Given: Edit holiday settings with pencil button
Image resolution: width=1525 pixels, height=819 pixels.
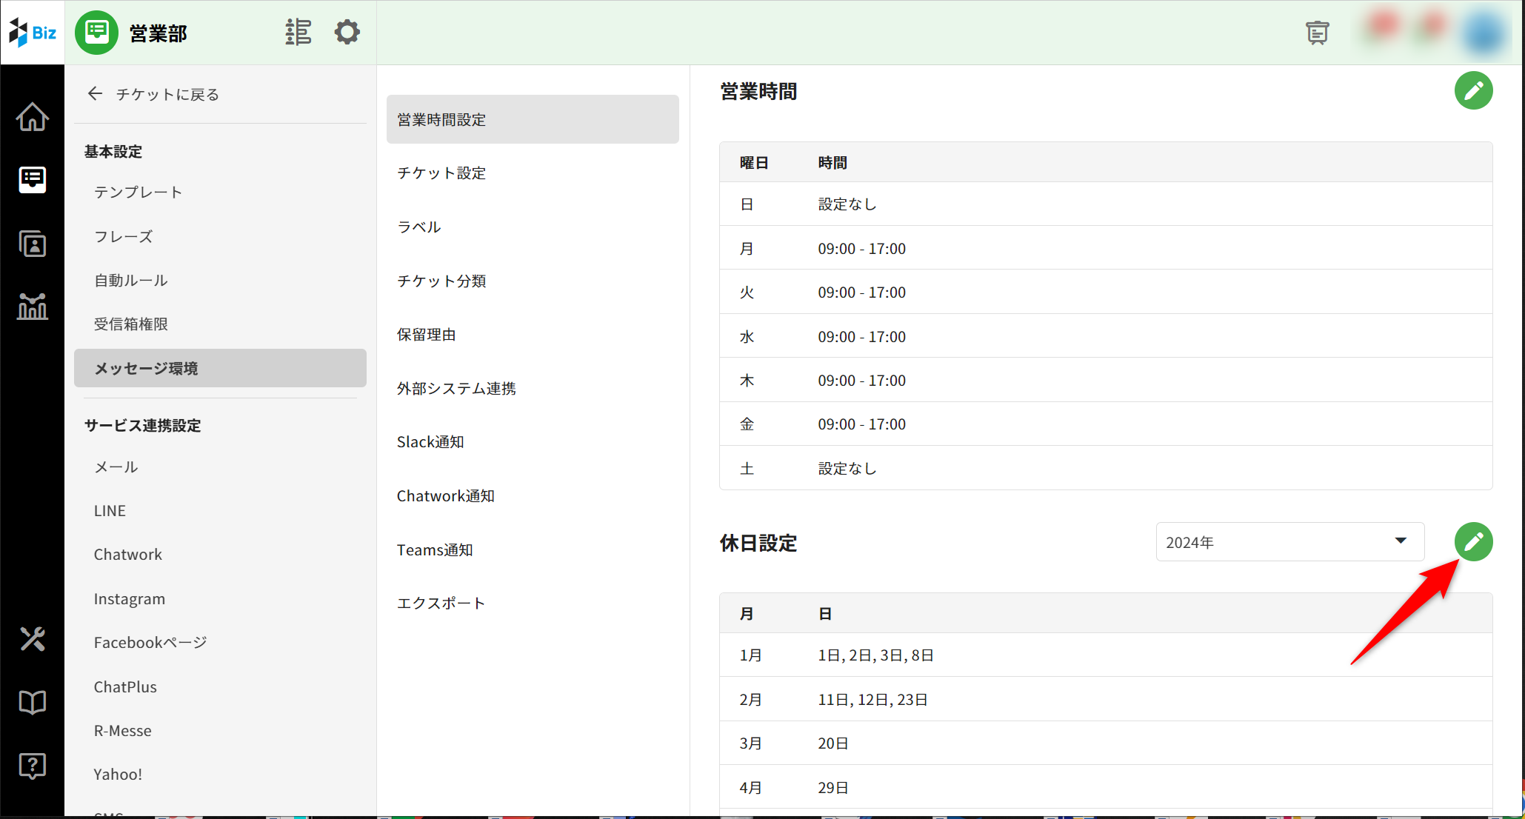Looking at the screenshot, I should coord(1473,542).
